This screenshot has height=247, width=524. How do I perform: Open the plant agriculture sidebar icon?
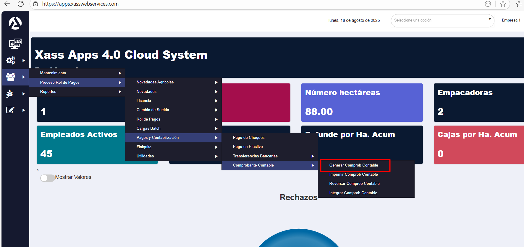click(10, 94)
